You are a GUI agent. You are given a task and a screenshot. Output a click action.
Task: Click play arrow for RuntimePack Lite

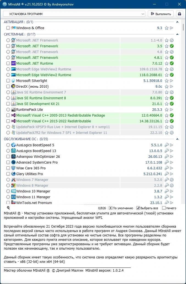coord(172,110)
